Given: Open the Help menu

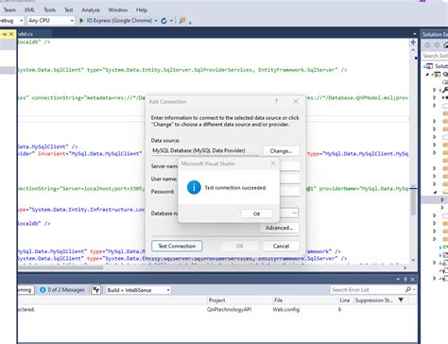Looking at the screenshot, I should coord(142,9).
